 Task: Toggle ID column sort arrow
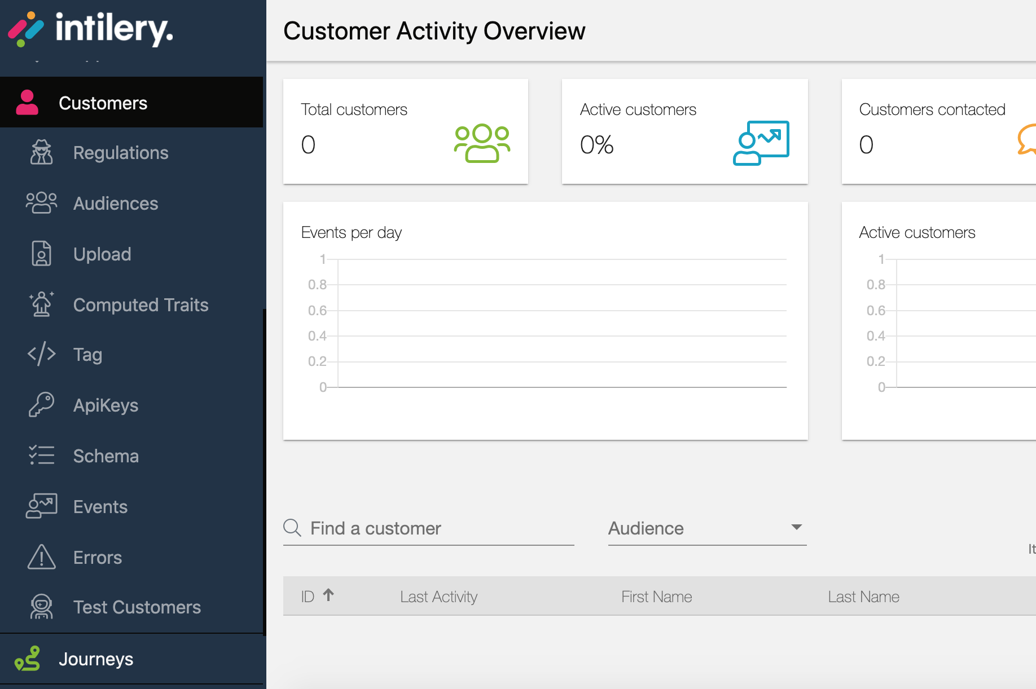(x=328, y=595)
